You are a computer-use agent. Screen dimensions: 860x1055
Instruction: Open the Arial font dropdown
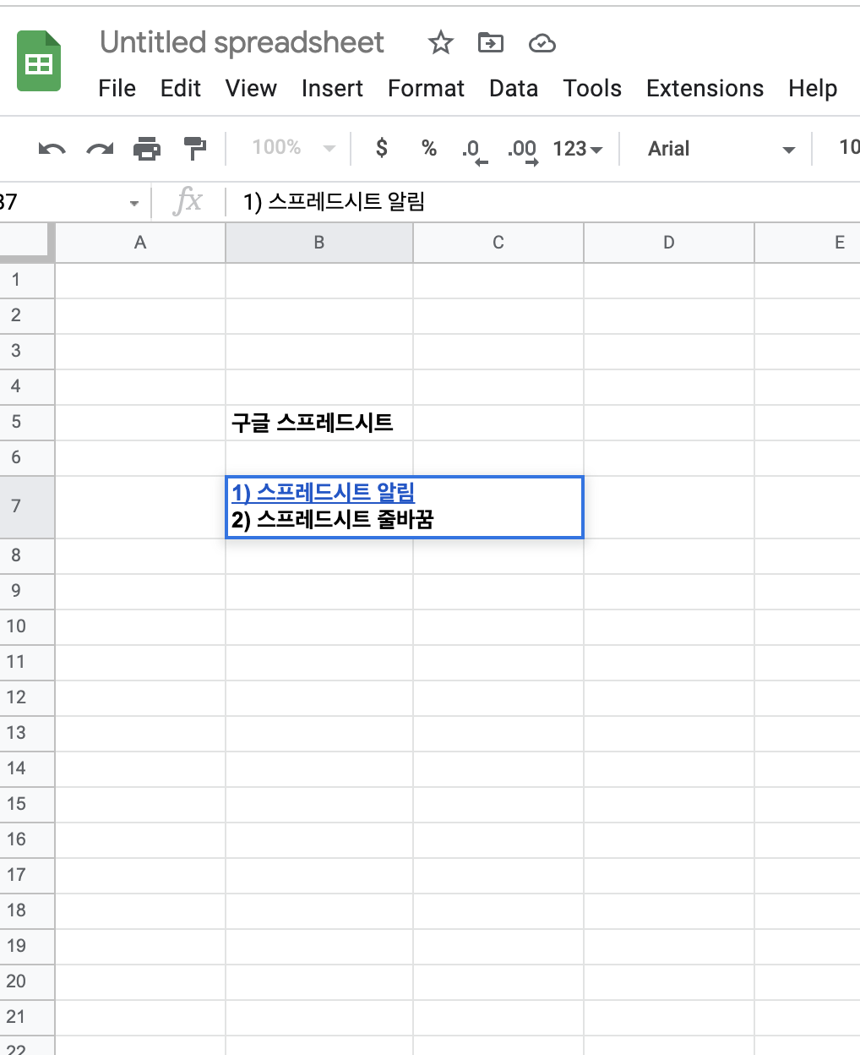coord(721,149)
